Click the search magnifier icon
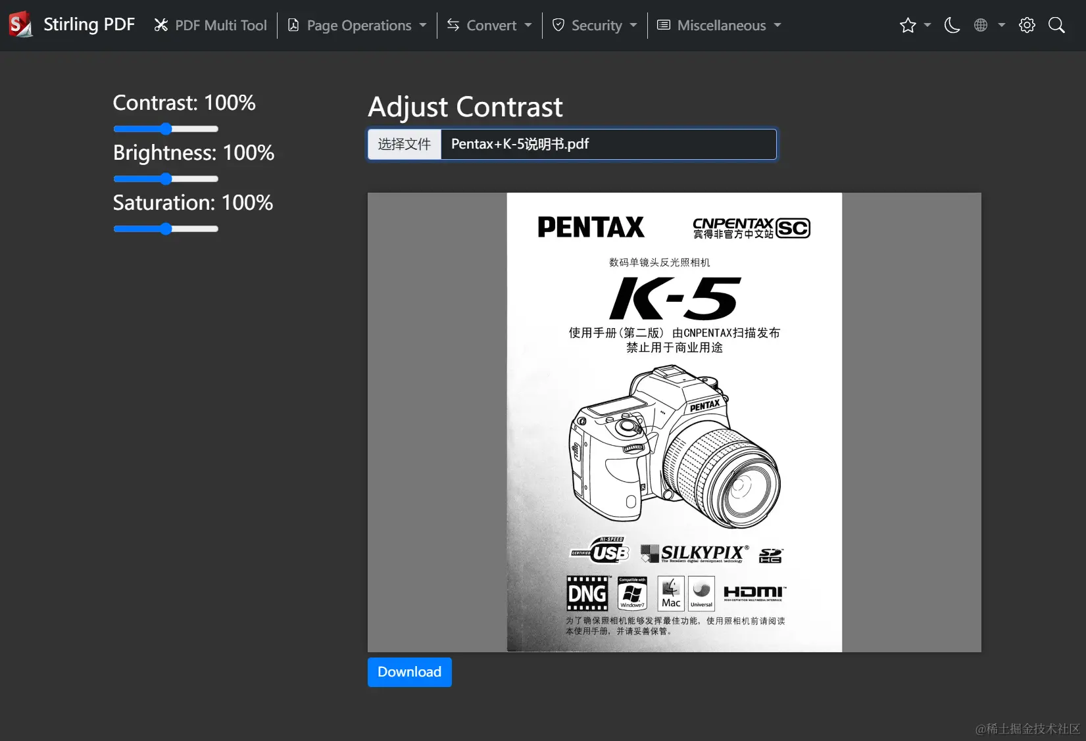This screenshot has height=741, width=1086. tap(1056, 25)
